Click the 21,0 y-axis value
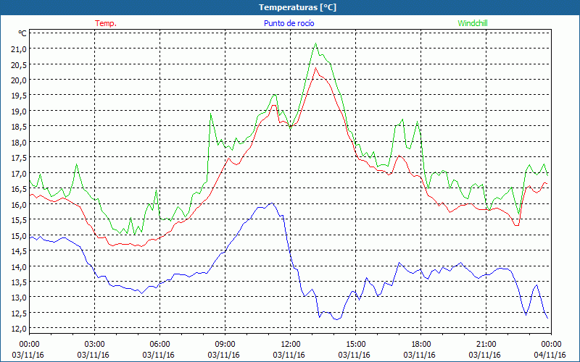 [x=20, y=49]
